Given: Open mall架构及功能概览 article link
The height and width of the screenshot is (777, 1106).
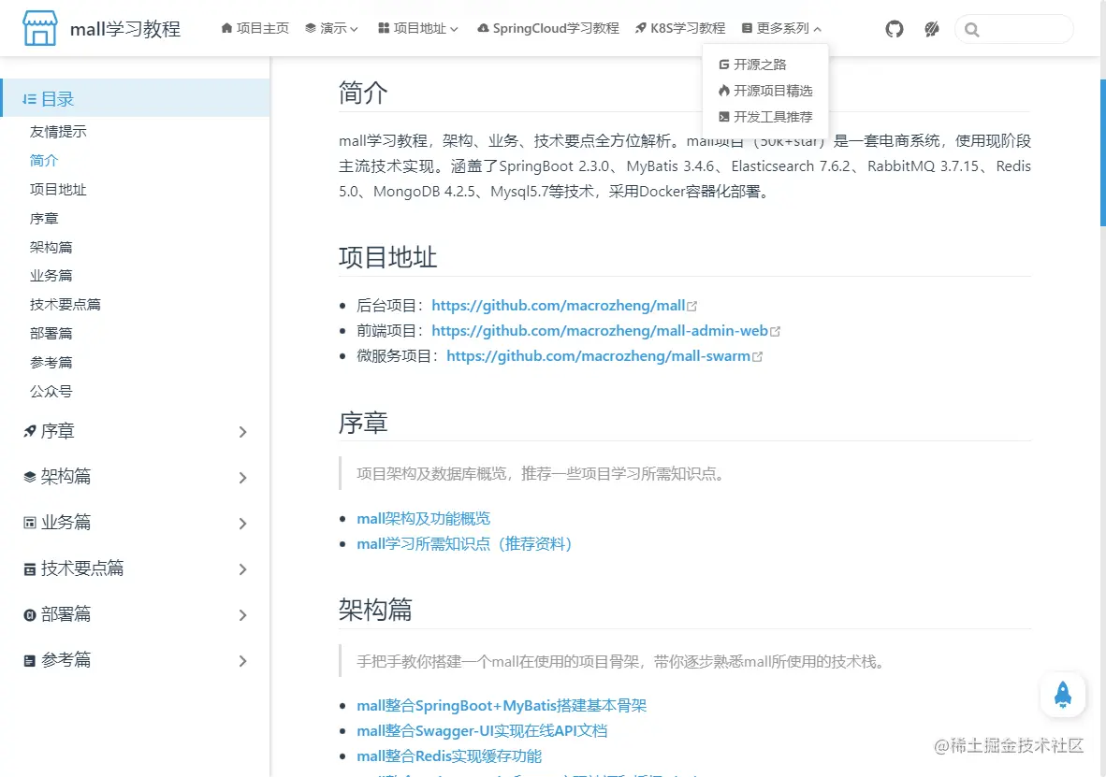Looking at the screenshot, I should pyautogui.click(x=423, y=518).
